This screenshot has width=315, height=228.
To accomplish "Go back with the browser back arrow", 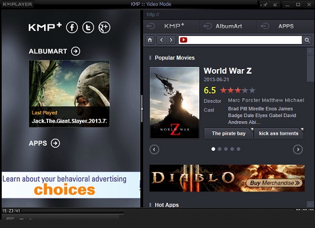I will [x=162, y=40].
